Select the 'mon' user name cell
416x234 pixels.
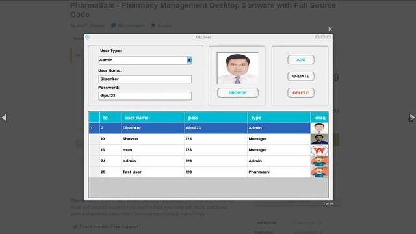tap(153, 150)
